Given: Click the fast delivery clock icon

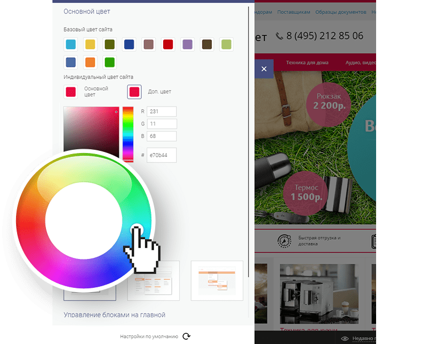Looking at the screenshot, I should pyautogui.click(x=285, y=241).
